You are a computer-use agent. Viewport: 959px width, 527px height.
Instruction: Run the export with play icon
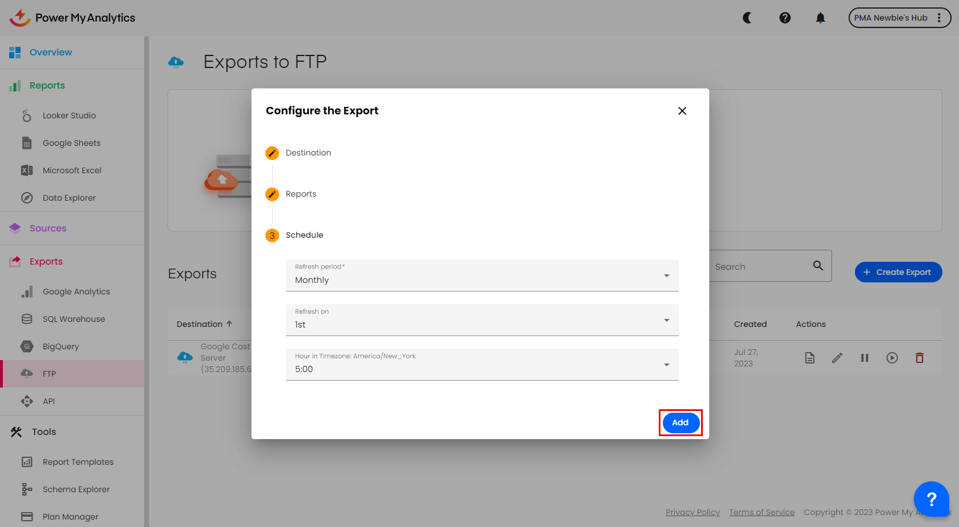pos(892,358)
